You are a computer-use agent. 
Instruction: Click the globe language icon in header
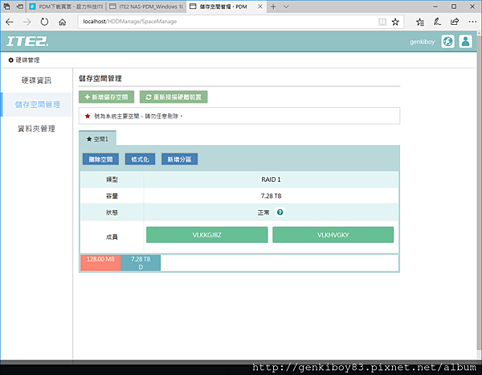click(448, 41)
